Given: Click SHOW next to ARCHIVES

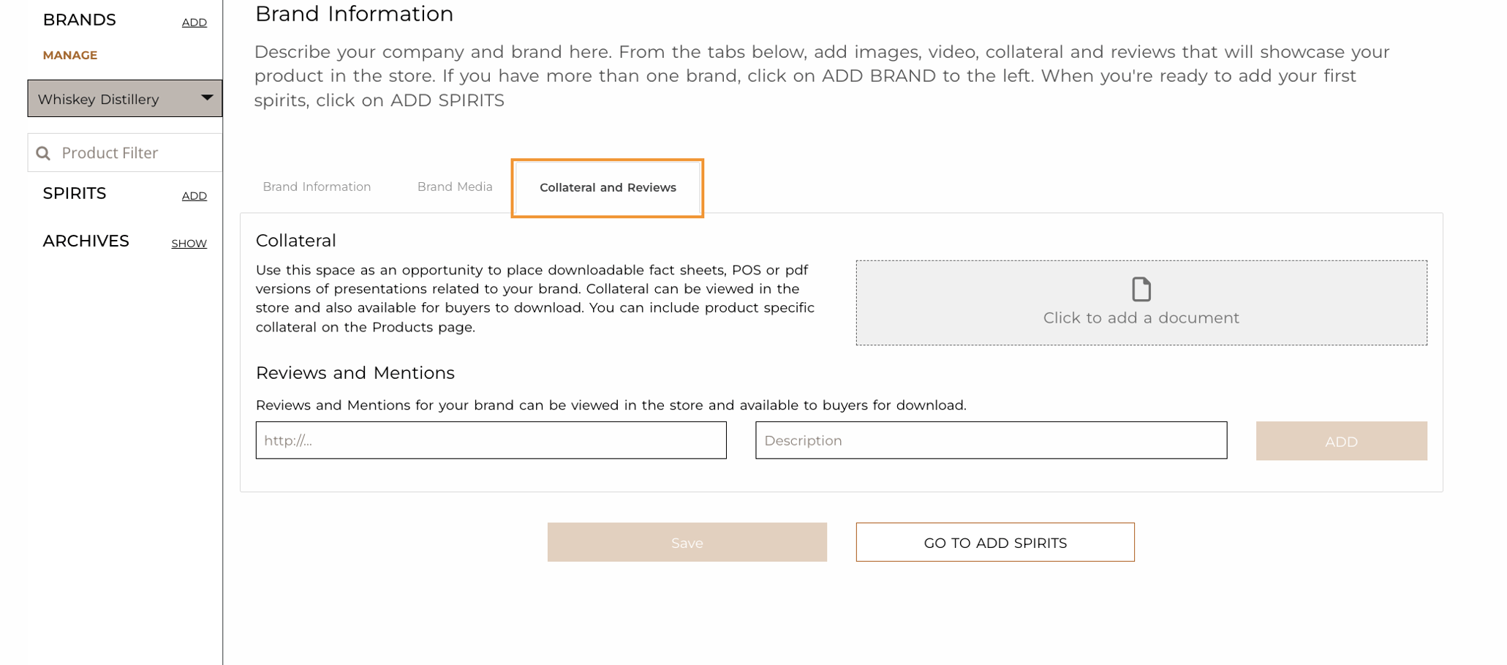Looking at the screenshot, I should pos(189,243).
